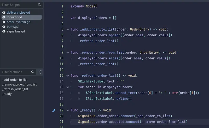Viewport: 209px width, 128px height.
Task: Click the gear icon beside order_system.gd
Action: click(4, 22)
